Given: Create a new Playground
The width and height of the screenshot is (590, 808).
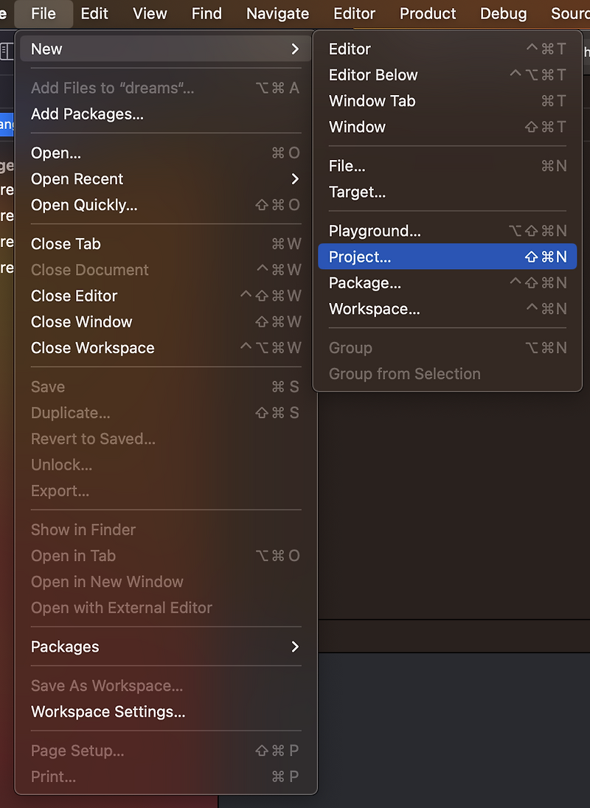Looking at the screenshot, I should 375,231.
